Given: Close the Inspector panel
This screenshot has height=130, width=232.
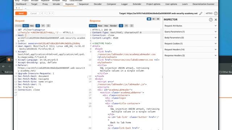Looking at the screenshot, I should pyautogui.click(x=216, y=19).
